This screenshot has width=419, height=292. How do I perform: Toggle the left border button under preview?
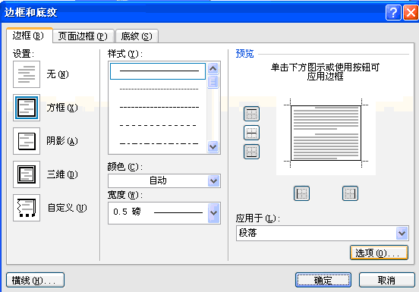click(x=301, y=193)
